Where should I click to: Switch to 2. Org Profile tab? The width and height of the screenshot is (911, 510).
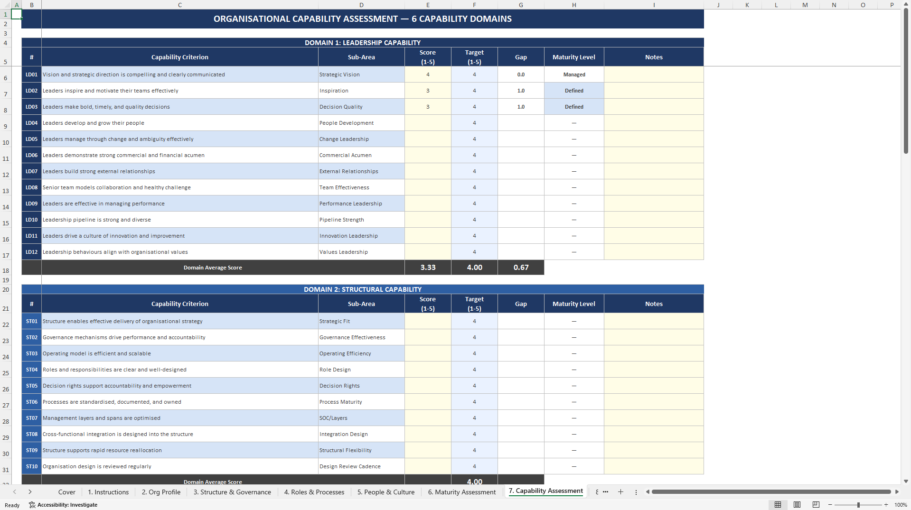point(161,492)
